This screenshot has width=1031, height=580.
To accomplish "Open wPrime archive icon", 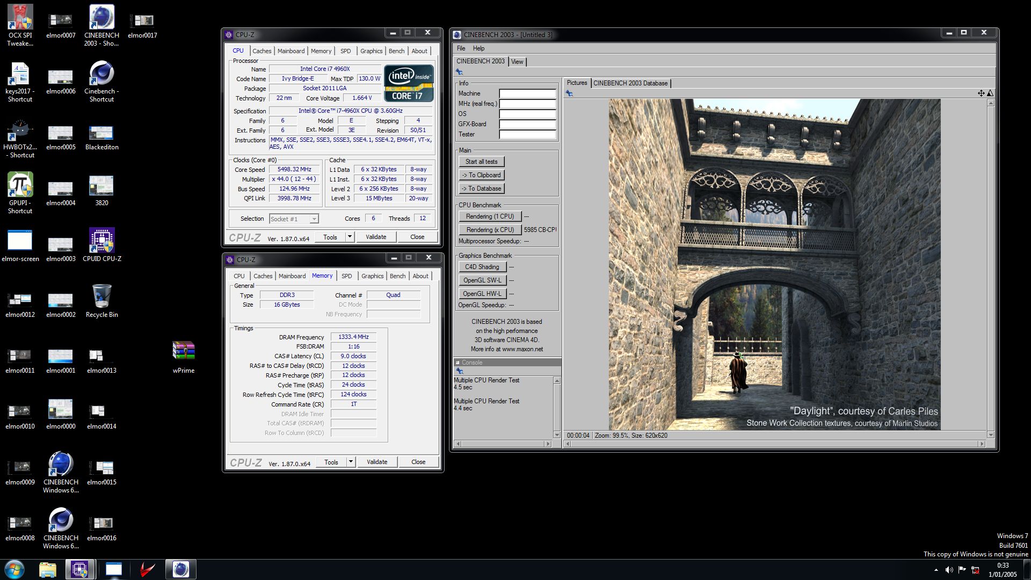I will (x=183, y=356).
